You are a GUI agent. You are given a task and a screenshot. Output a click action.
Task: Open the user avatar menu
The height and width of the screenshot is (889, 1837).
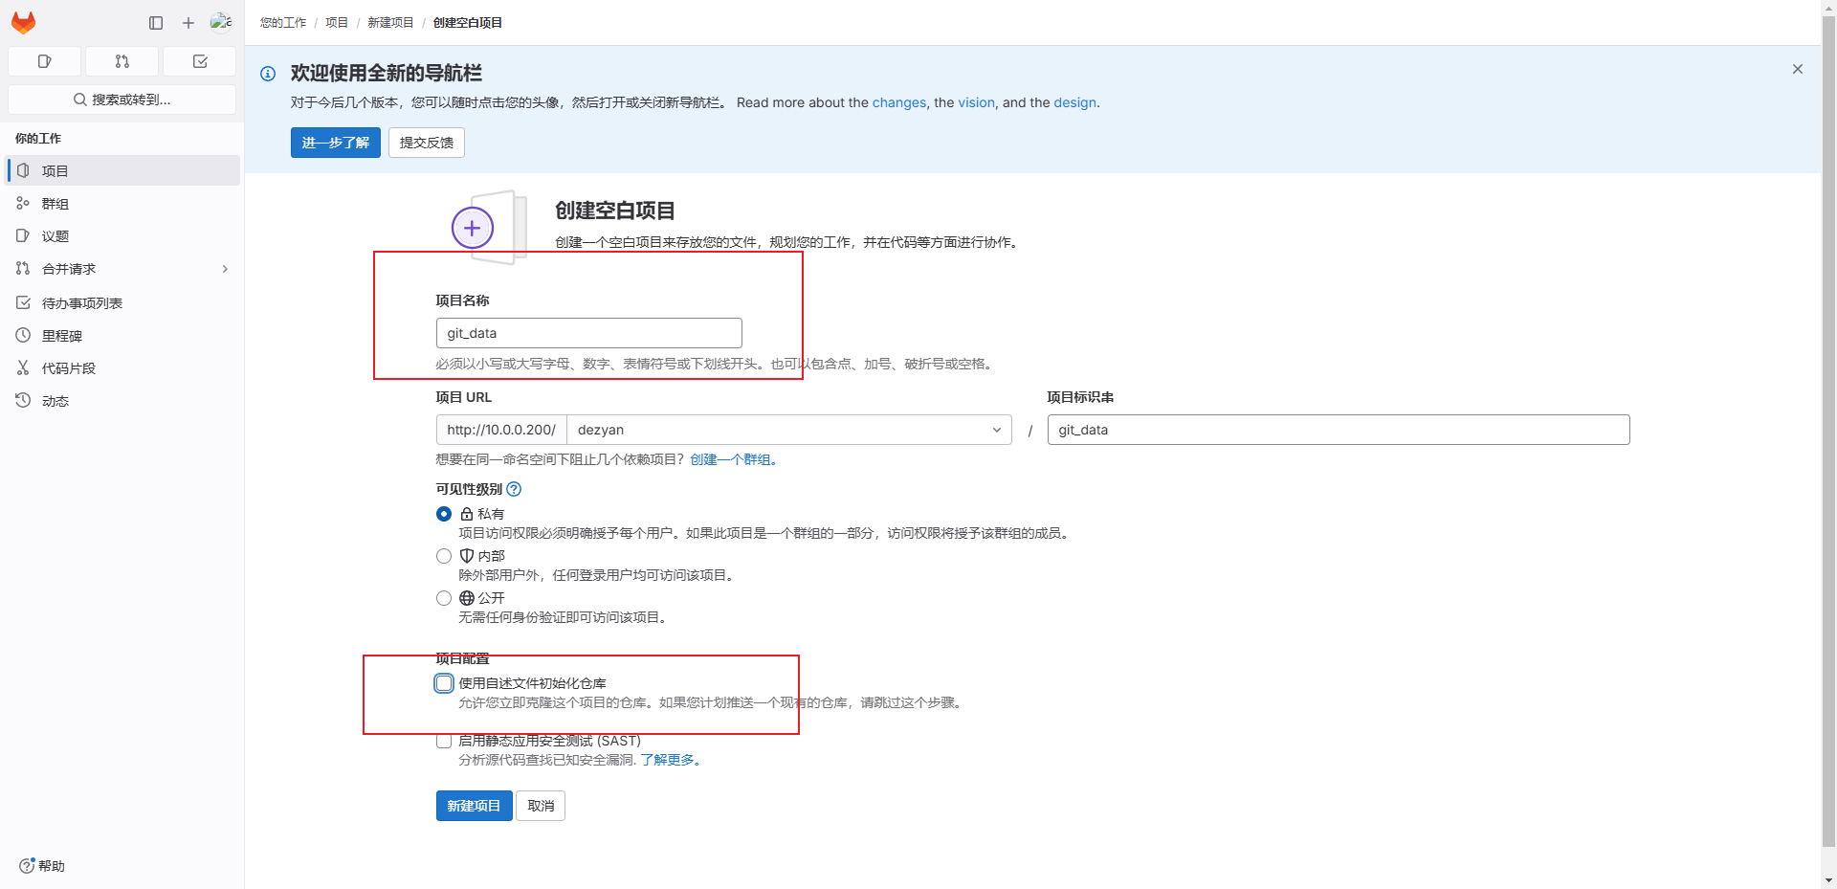[x=221, y=21]
